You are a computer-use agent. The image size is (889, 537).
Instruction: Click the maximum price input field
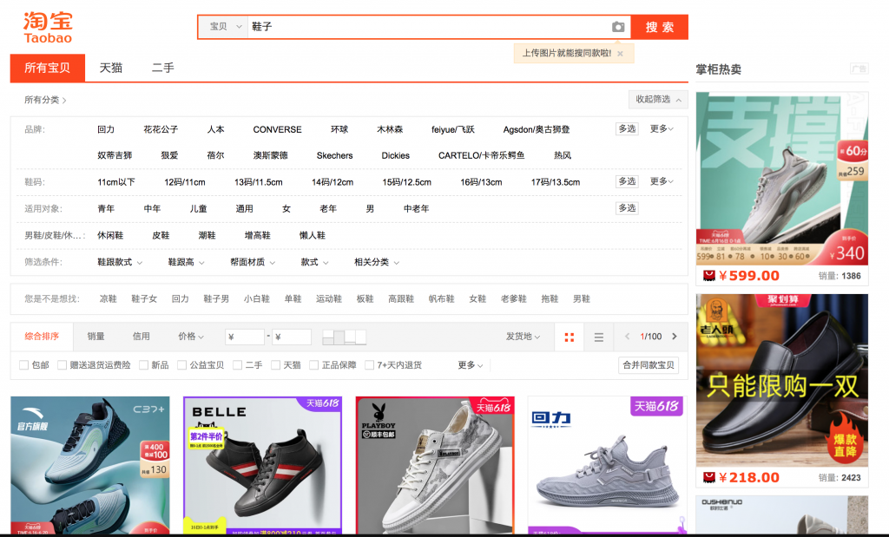pos(292,337)
